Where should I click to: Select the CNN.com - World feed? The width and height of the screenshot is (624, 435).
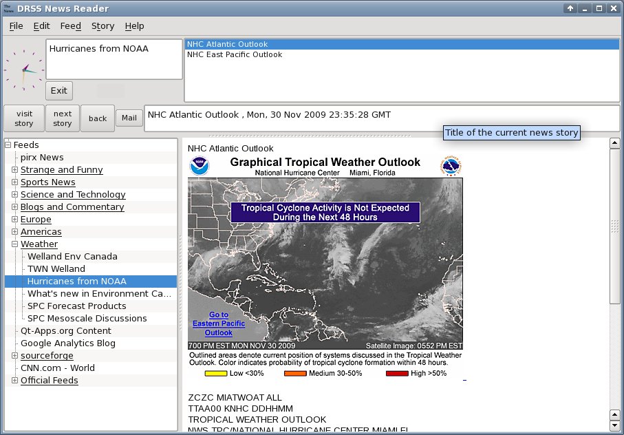pyautogui.click(x=57, y=368)
